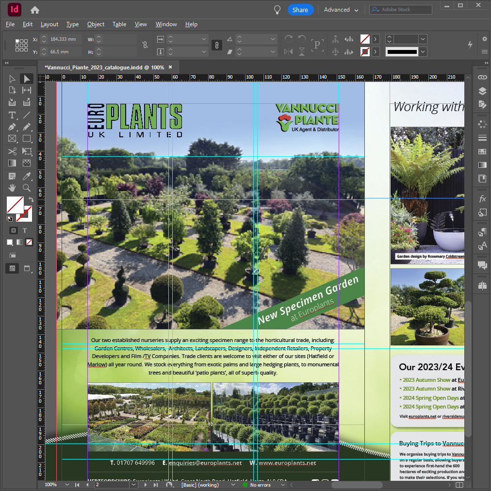Image resolution: width=491 pixels, height=491 pixels.
Task: Set formatting to affect container
Action: (x=14, y=230)
